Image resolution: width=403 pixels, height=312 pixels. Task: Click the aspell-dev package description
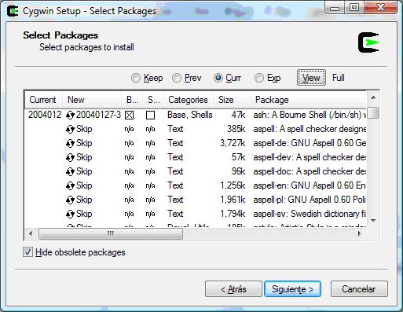(310, 157)
